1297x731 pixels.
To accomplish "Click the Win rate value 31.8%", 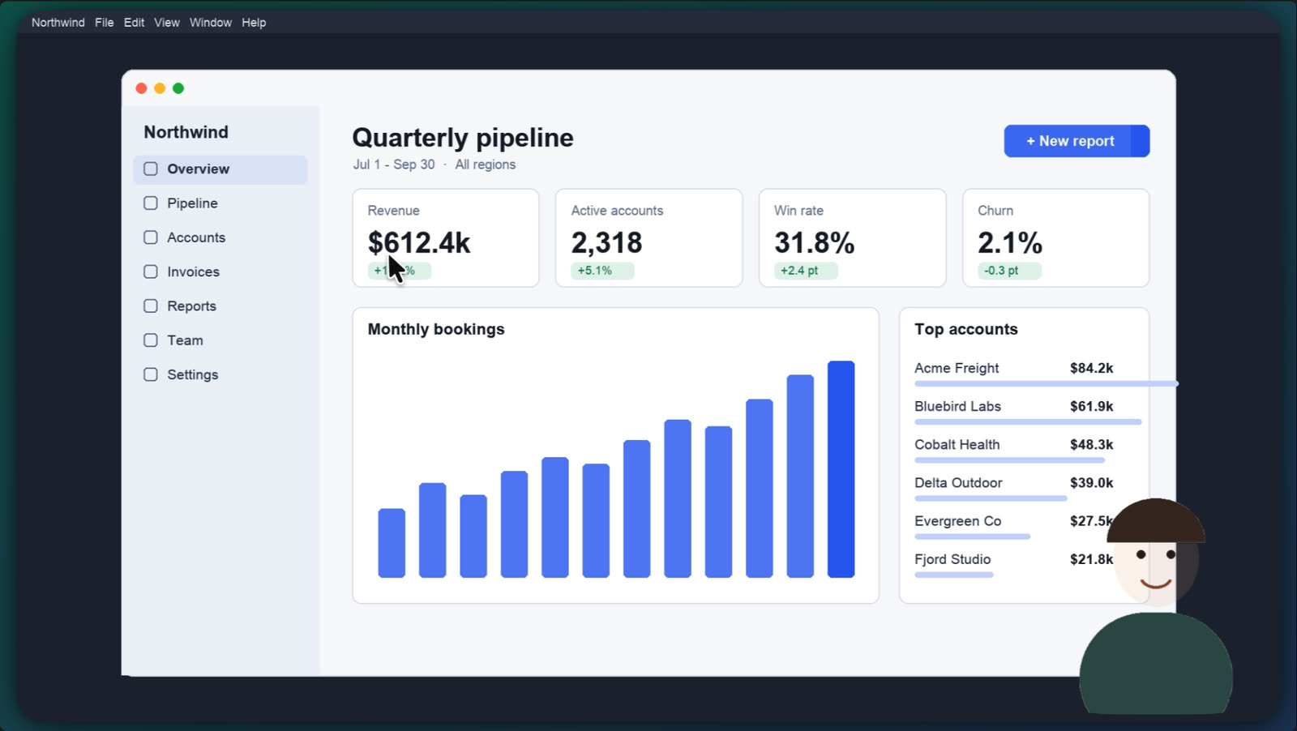I will [815, 242].
